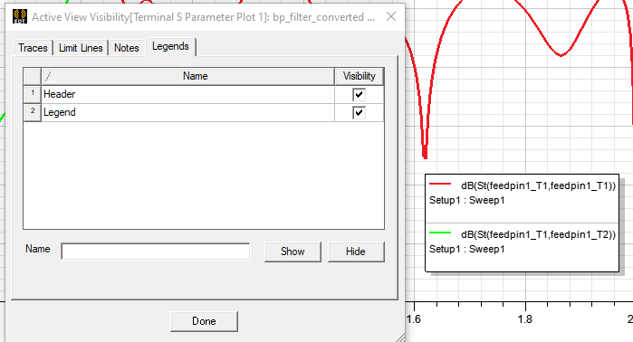The height and width of the screenshot is (342, 633).
Task: Open the Limit Lines tab
Action: (x=81, y=48)
